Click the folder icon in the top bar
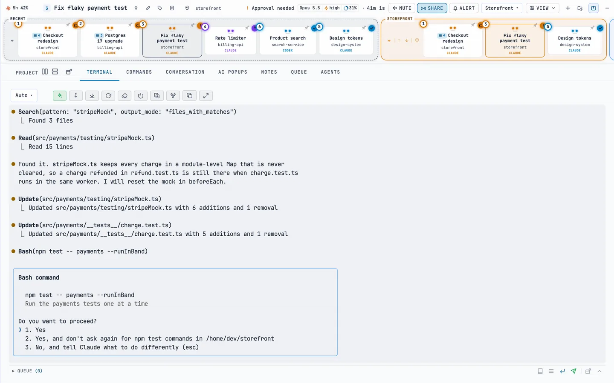 point(580,8)
